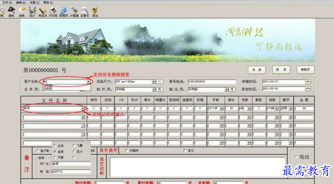Click the 退出 exit icon

[x=95, y=12]
